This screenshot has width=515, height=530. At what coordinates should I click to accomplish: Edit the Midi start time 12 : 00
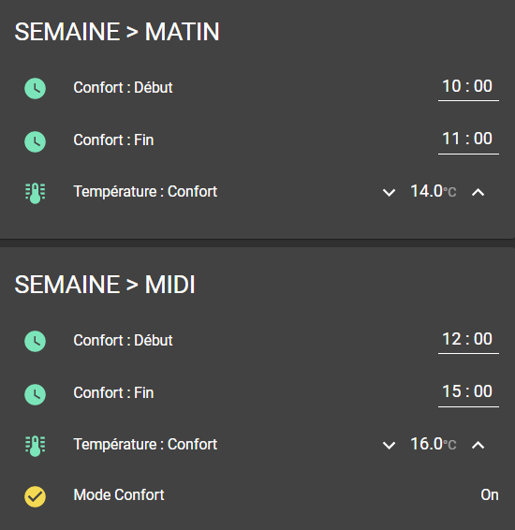pyautogui.click(x=468, y=342)
